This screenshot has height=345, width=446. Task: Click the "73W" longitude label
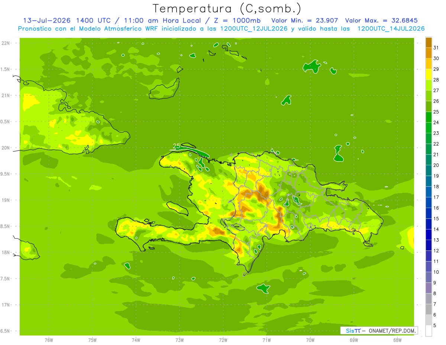[x=180, y=340]
